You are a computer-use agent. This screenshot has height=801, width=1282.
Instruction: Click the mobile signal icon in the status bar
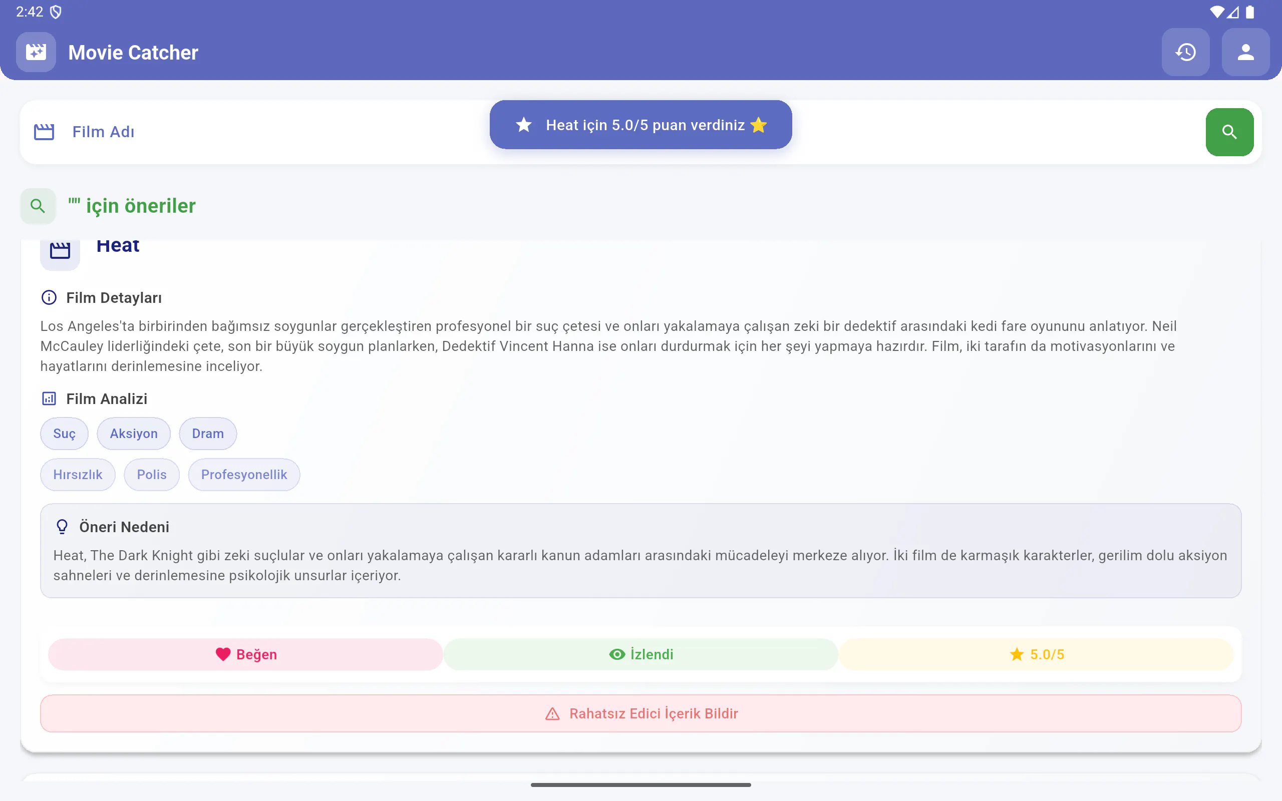[1233, 12]
